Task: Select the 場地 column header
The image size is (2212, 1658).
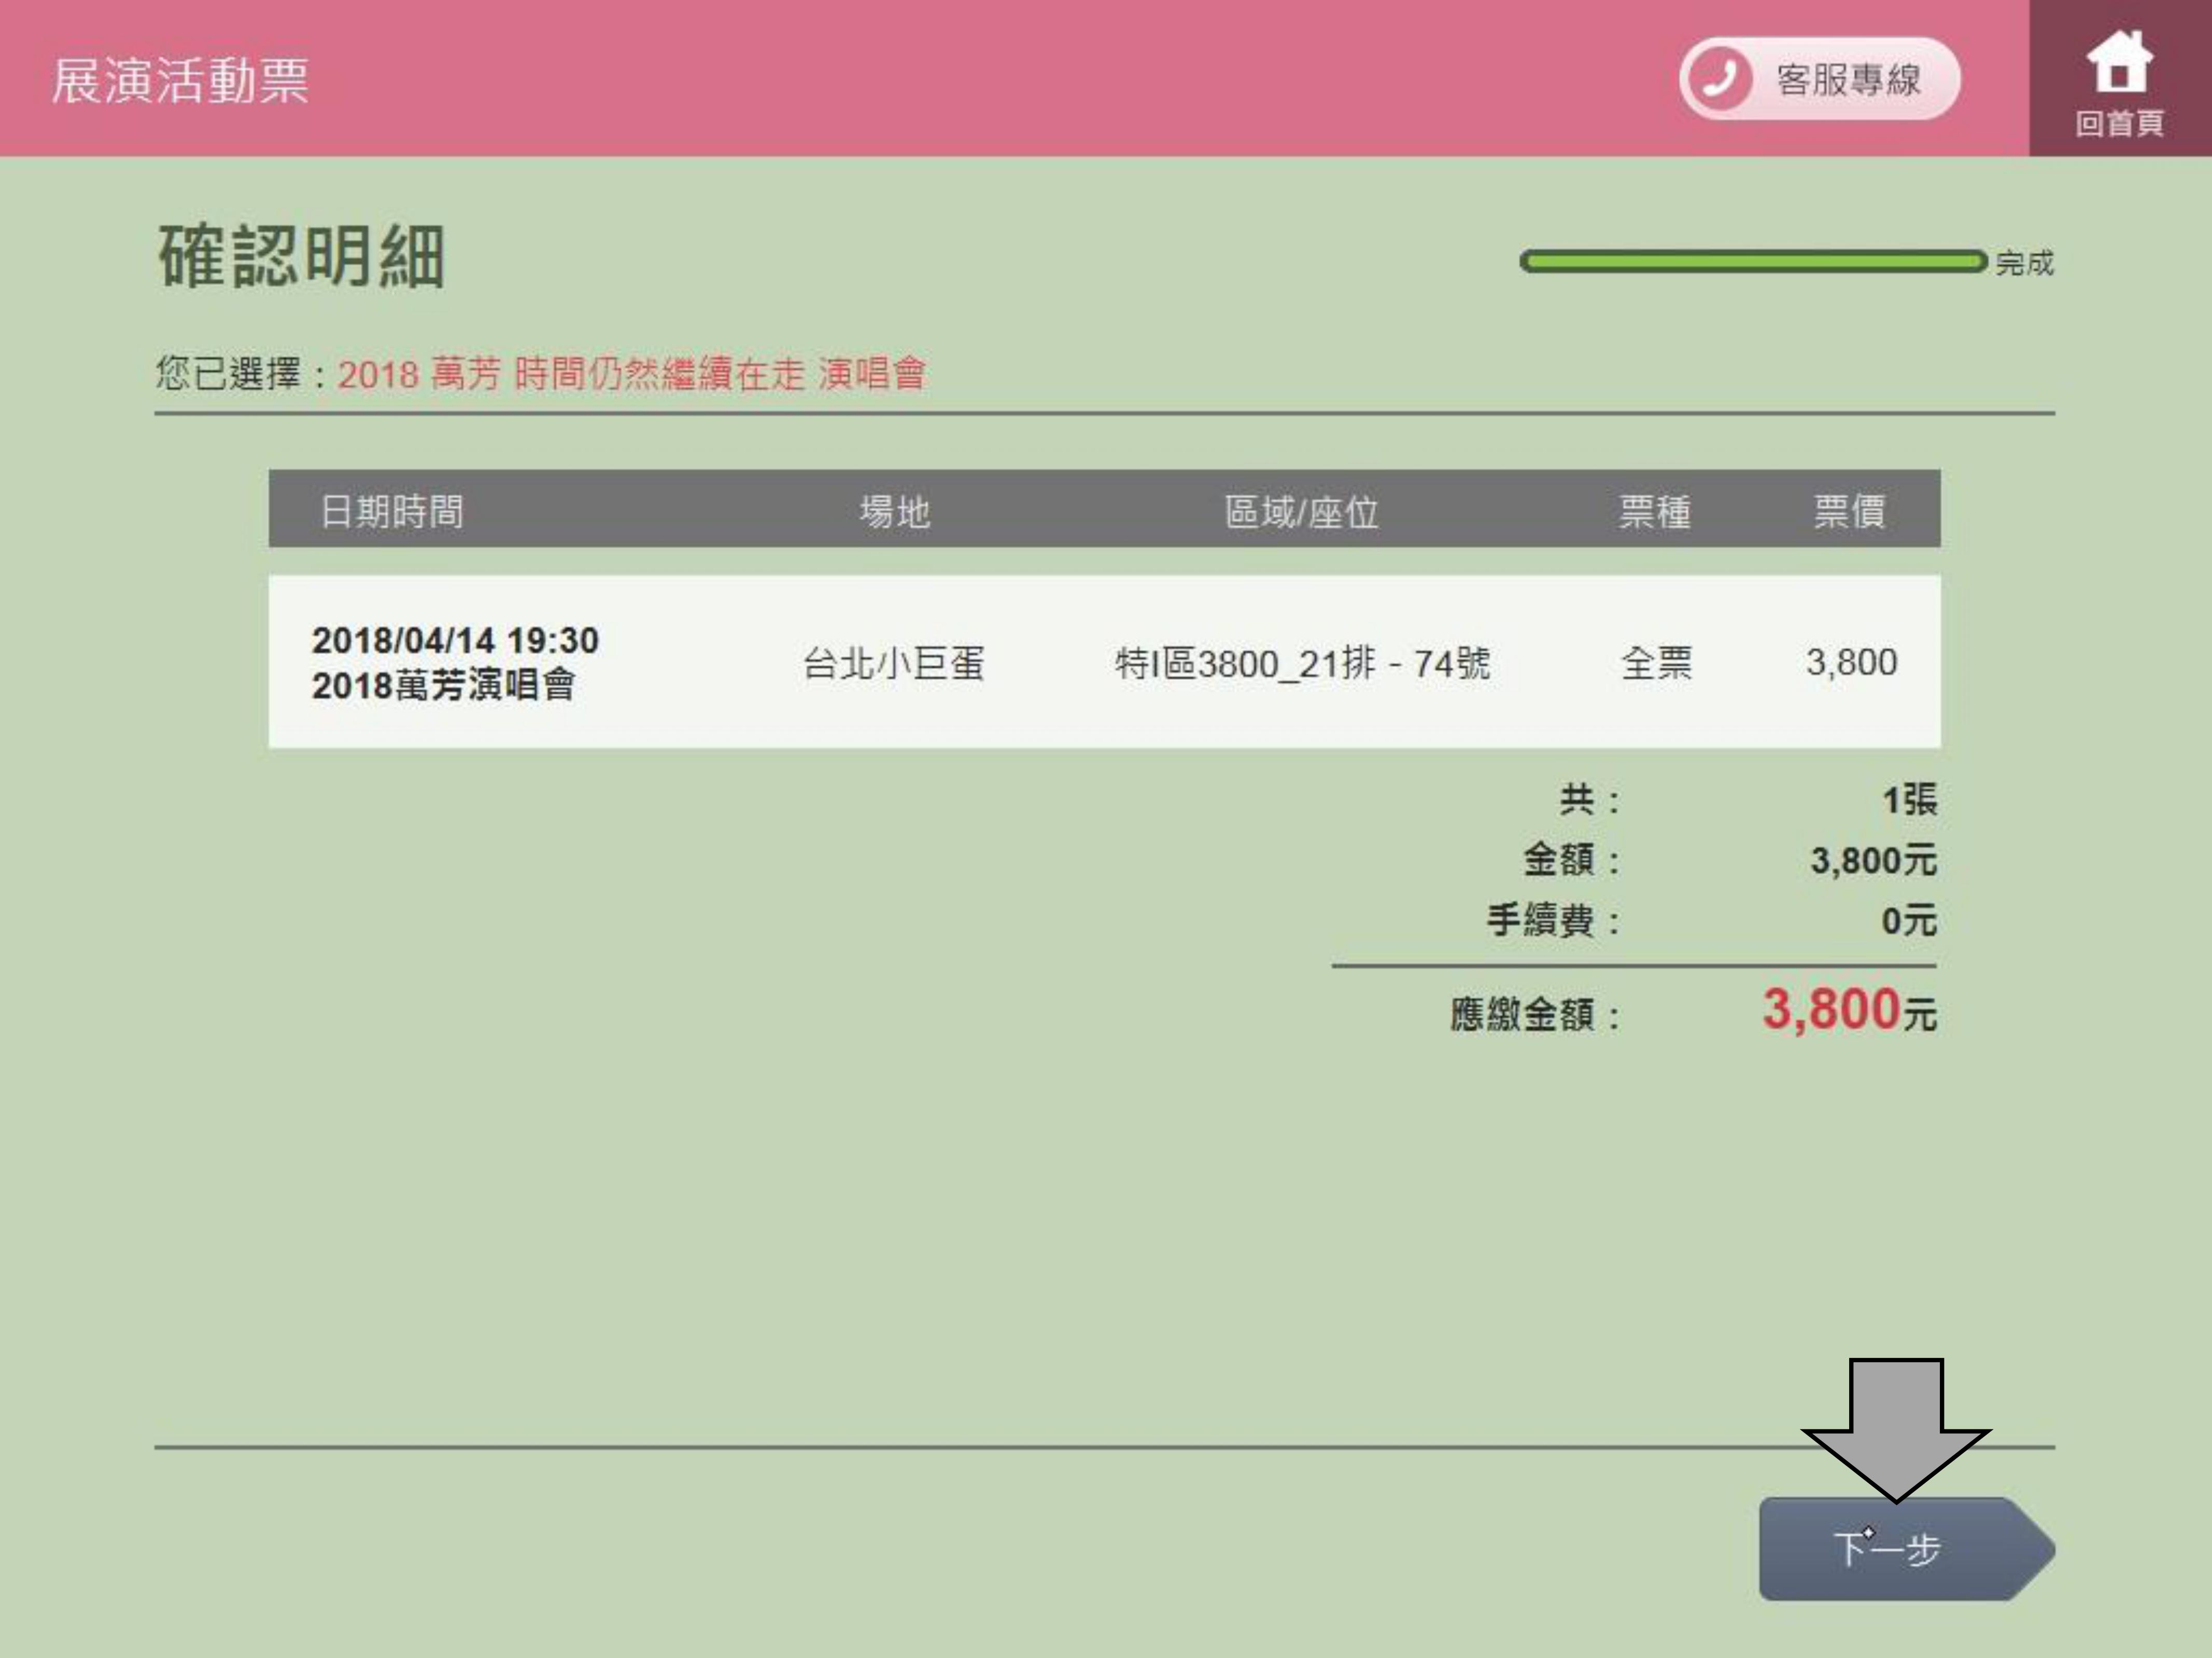Action: (895, 512)
